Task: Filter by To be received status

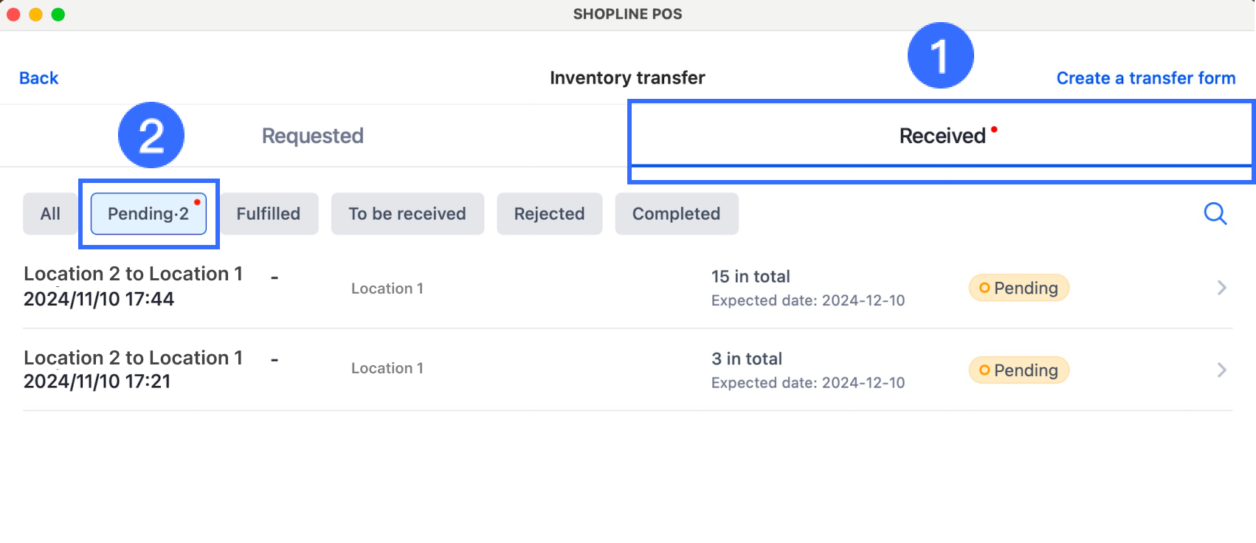Action: 407,214
